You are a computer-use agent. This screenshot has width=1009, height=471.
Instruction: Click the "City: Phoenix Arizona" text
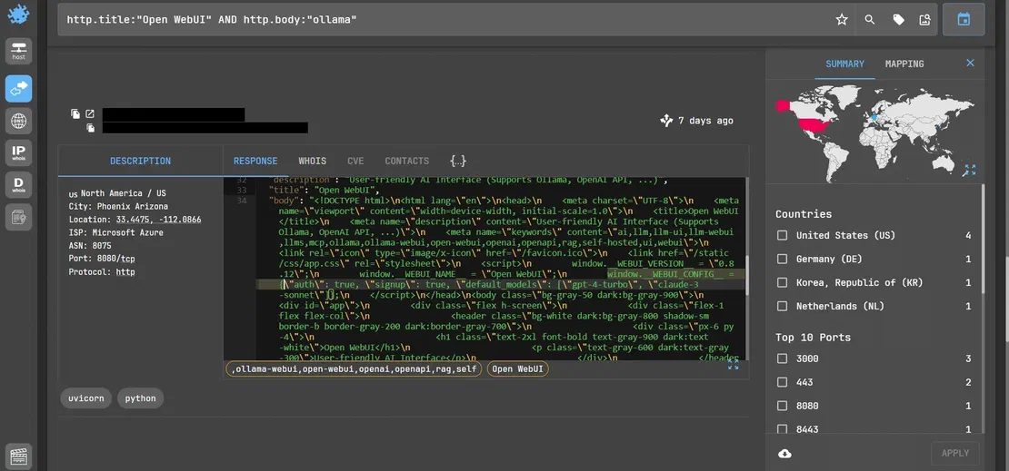click(x=118, y=206)
